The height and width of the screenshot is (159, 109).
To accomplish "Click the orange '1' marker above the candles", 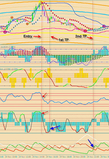I will [x=12, y=18].
